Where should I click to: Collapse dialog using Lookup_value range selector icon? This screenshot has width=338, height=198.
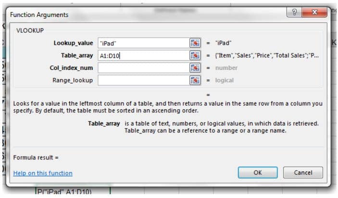[195, 43]
